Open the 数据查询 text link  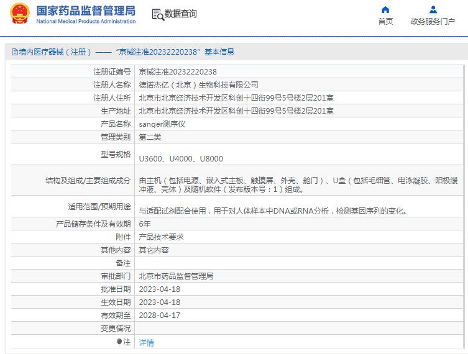click(x=181, y=14)
